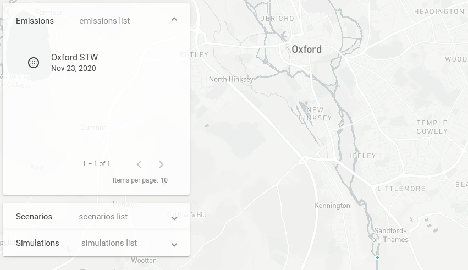The image size is (468, 270).
Task: Click the simulations list description
Action: coord(109,243)
